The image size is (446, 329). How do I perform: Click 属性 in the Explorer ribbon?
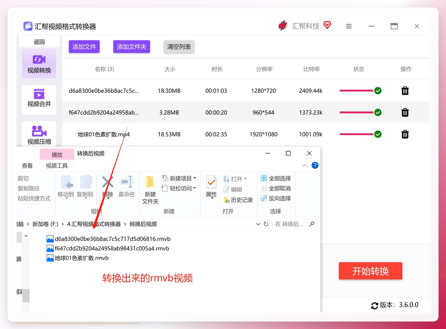pos(211,186)
